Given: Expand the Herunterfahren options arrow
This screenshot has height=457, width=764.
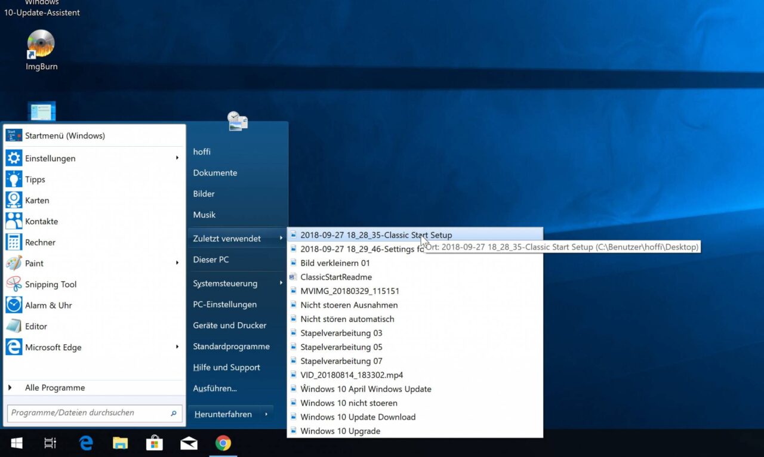Looking at the screenshot, I should 266,413.
